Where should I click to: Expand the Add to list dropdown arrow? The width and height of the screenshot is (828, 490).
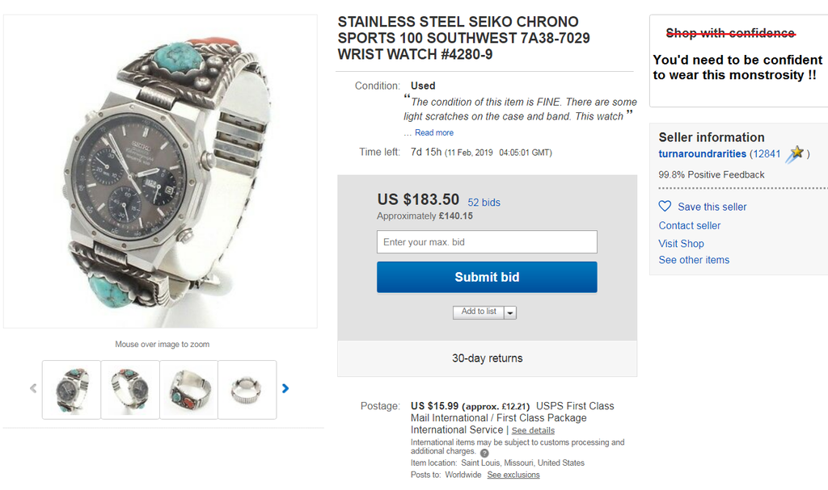pos(510,312)
